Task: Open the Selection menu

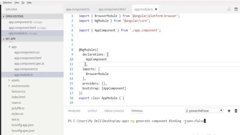Action: pyautogui.click(x=7, y=3)
